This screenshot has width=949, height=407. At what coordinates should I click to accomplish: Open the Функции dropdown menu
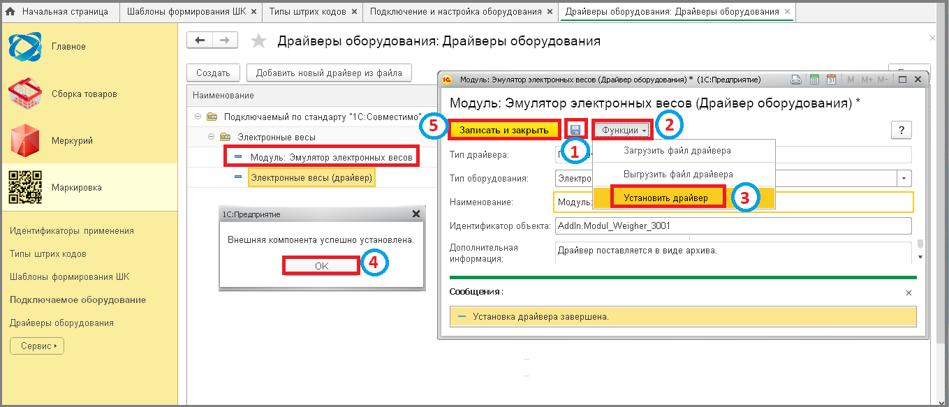click(623, 130)
